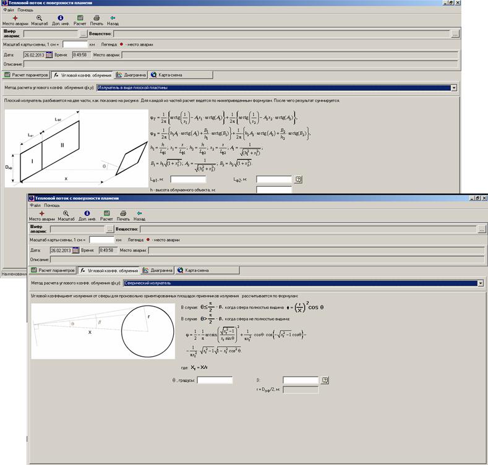The width and height of the screenshot is (488, 465).
Task: Open the 'Файл' menu in the front window
Action: pos(35,205)
